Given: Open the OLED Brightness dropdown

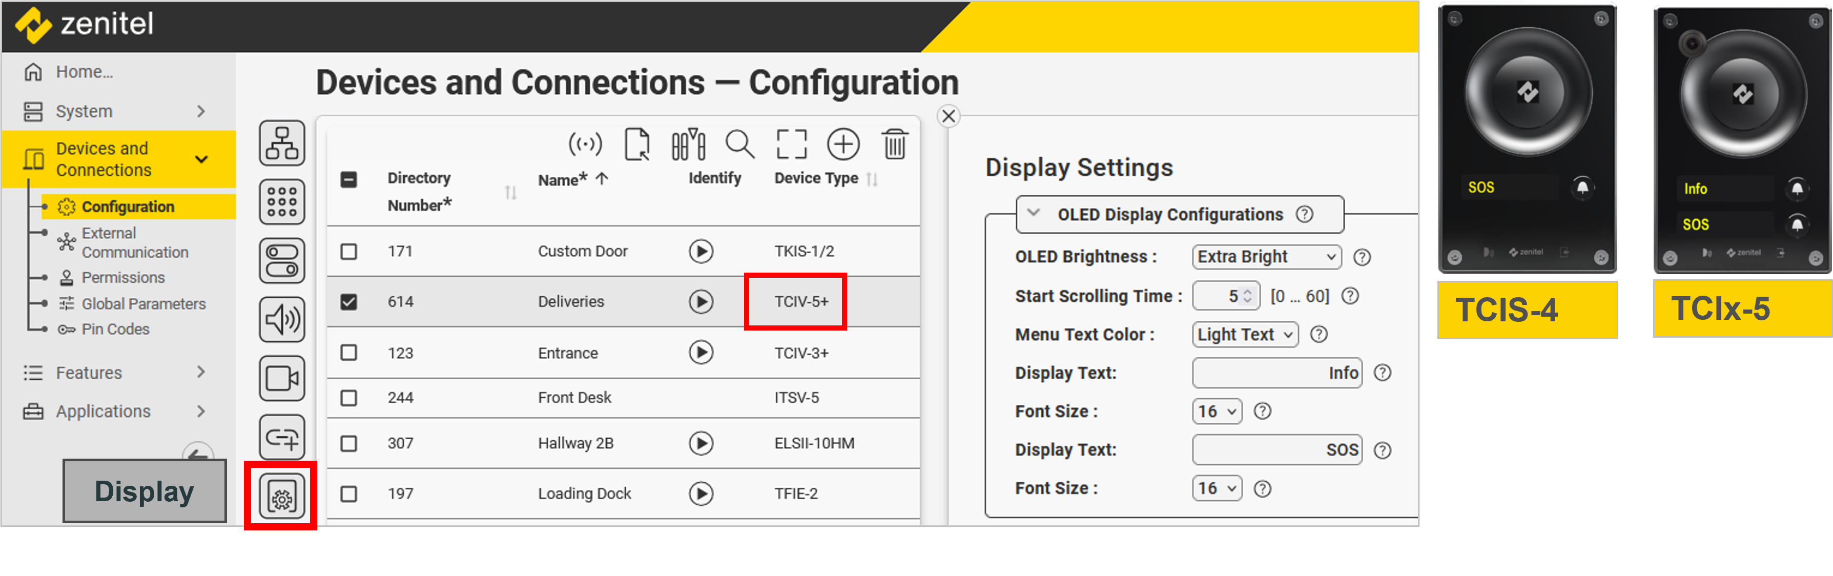Looking at the screenshot, I should 1267,257.
